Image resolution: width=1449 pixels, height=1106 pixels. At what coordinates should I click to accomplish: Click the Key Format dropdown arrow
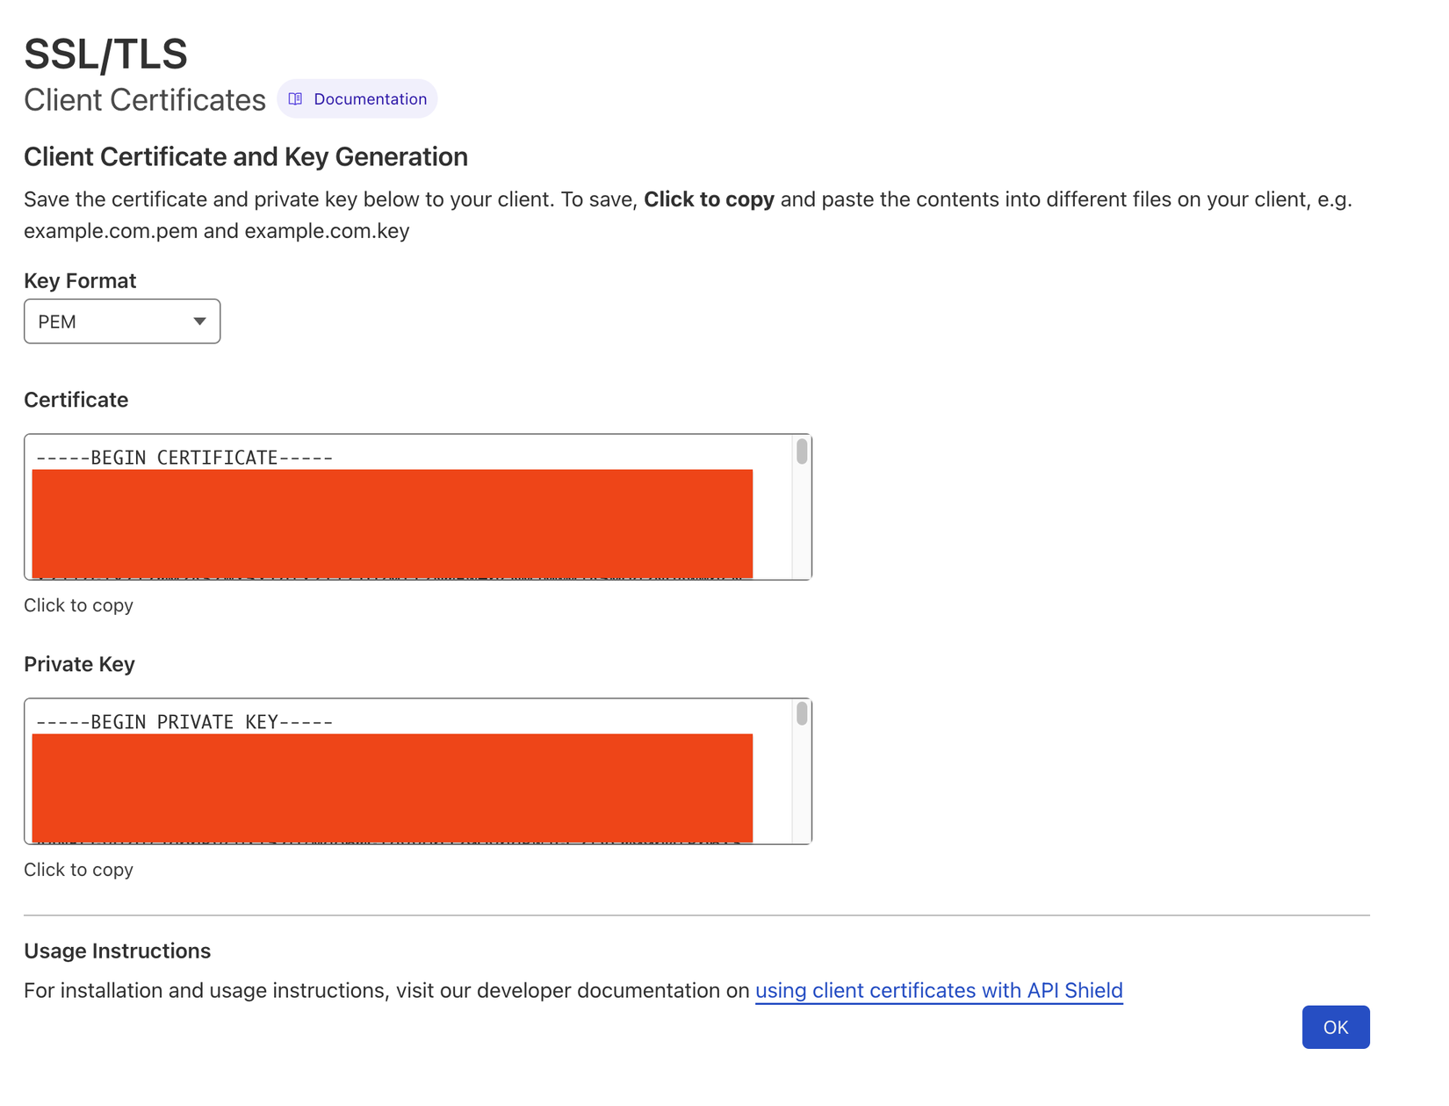click(199, 322)
